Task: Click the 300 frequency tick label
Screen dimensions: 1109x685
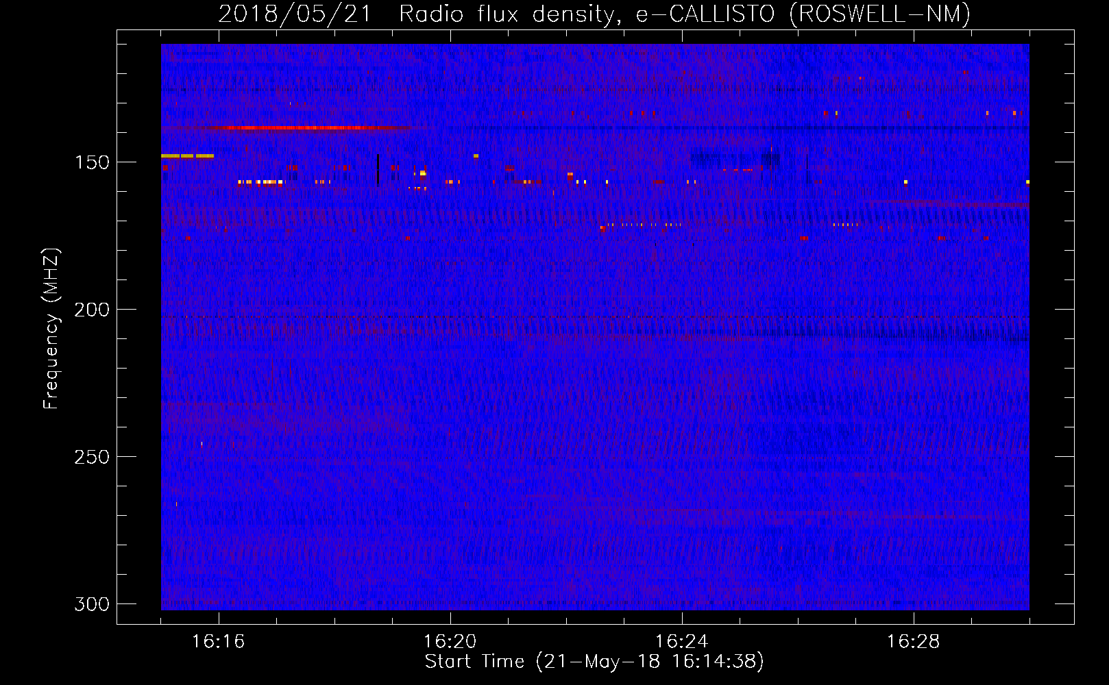Action: tap(92, 604)
